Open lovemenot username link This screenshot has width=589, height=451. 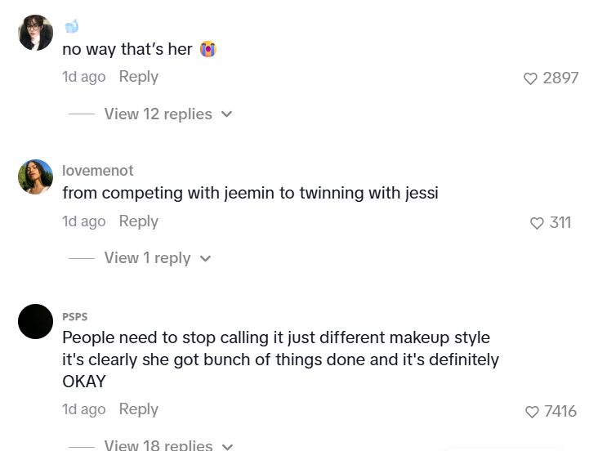(98, 171)
